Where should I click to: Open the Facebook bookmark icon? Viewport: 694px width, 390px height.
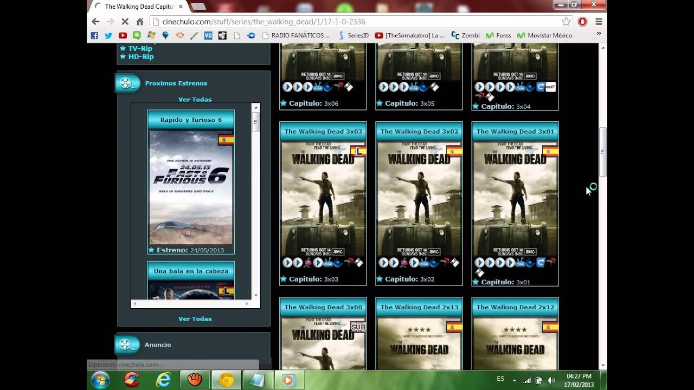click(x=94, y=35)
